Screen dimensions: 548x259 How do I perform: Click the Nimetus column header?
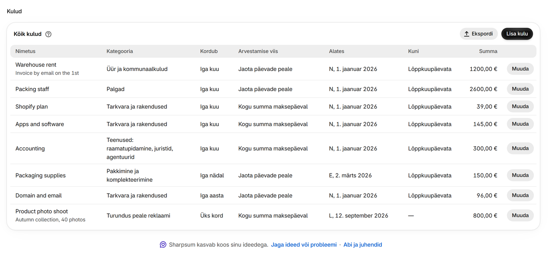pyautogui.click(x=25, y=51)
